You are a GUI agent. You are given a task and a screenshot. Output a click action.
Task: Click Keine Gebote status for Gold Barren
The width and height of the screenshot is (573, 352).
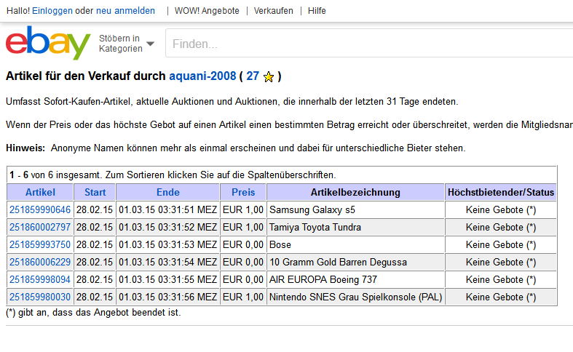tap(501, 262)
